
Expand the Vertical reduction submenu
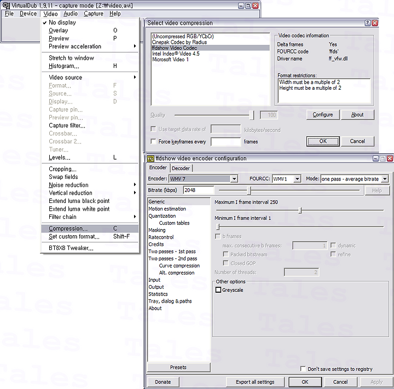[90, 193]
